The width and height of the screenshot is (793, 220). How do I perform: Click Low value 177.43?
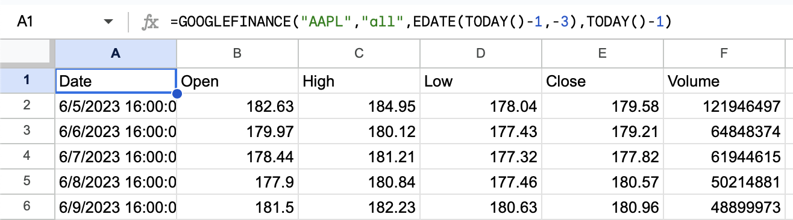(481, 132)
